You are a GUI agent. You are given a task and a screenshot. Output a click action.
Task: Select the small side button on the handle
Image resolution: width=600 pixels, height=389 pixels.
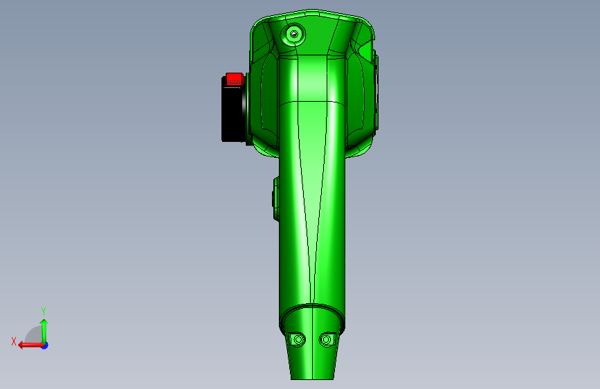coord(275,199)
